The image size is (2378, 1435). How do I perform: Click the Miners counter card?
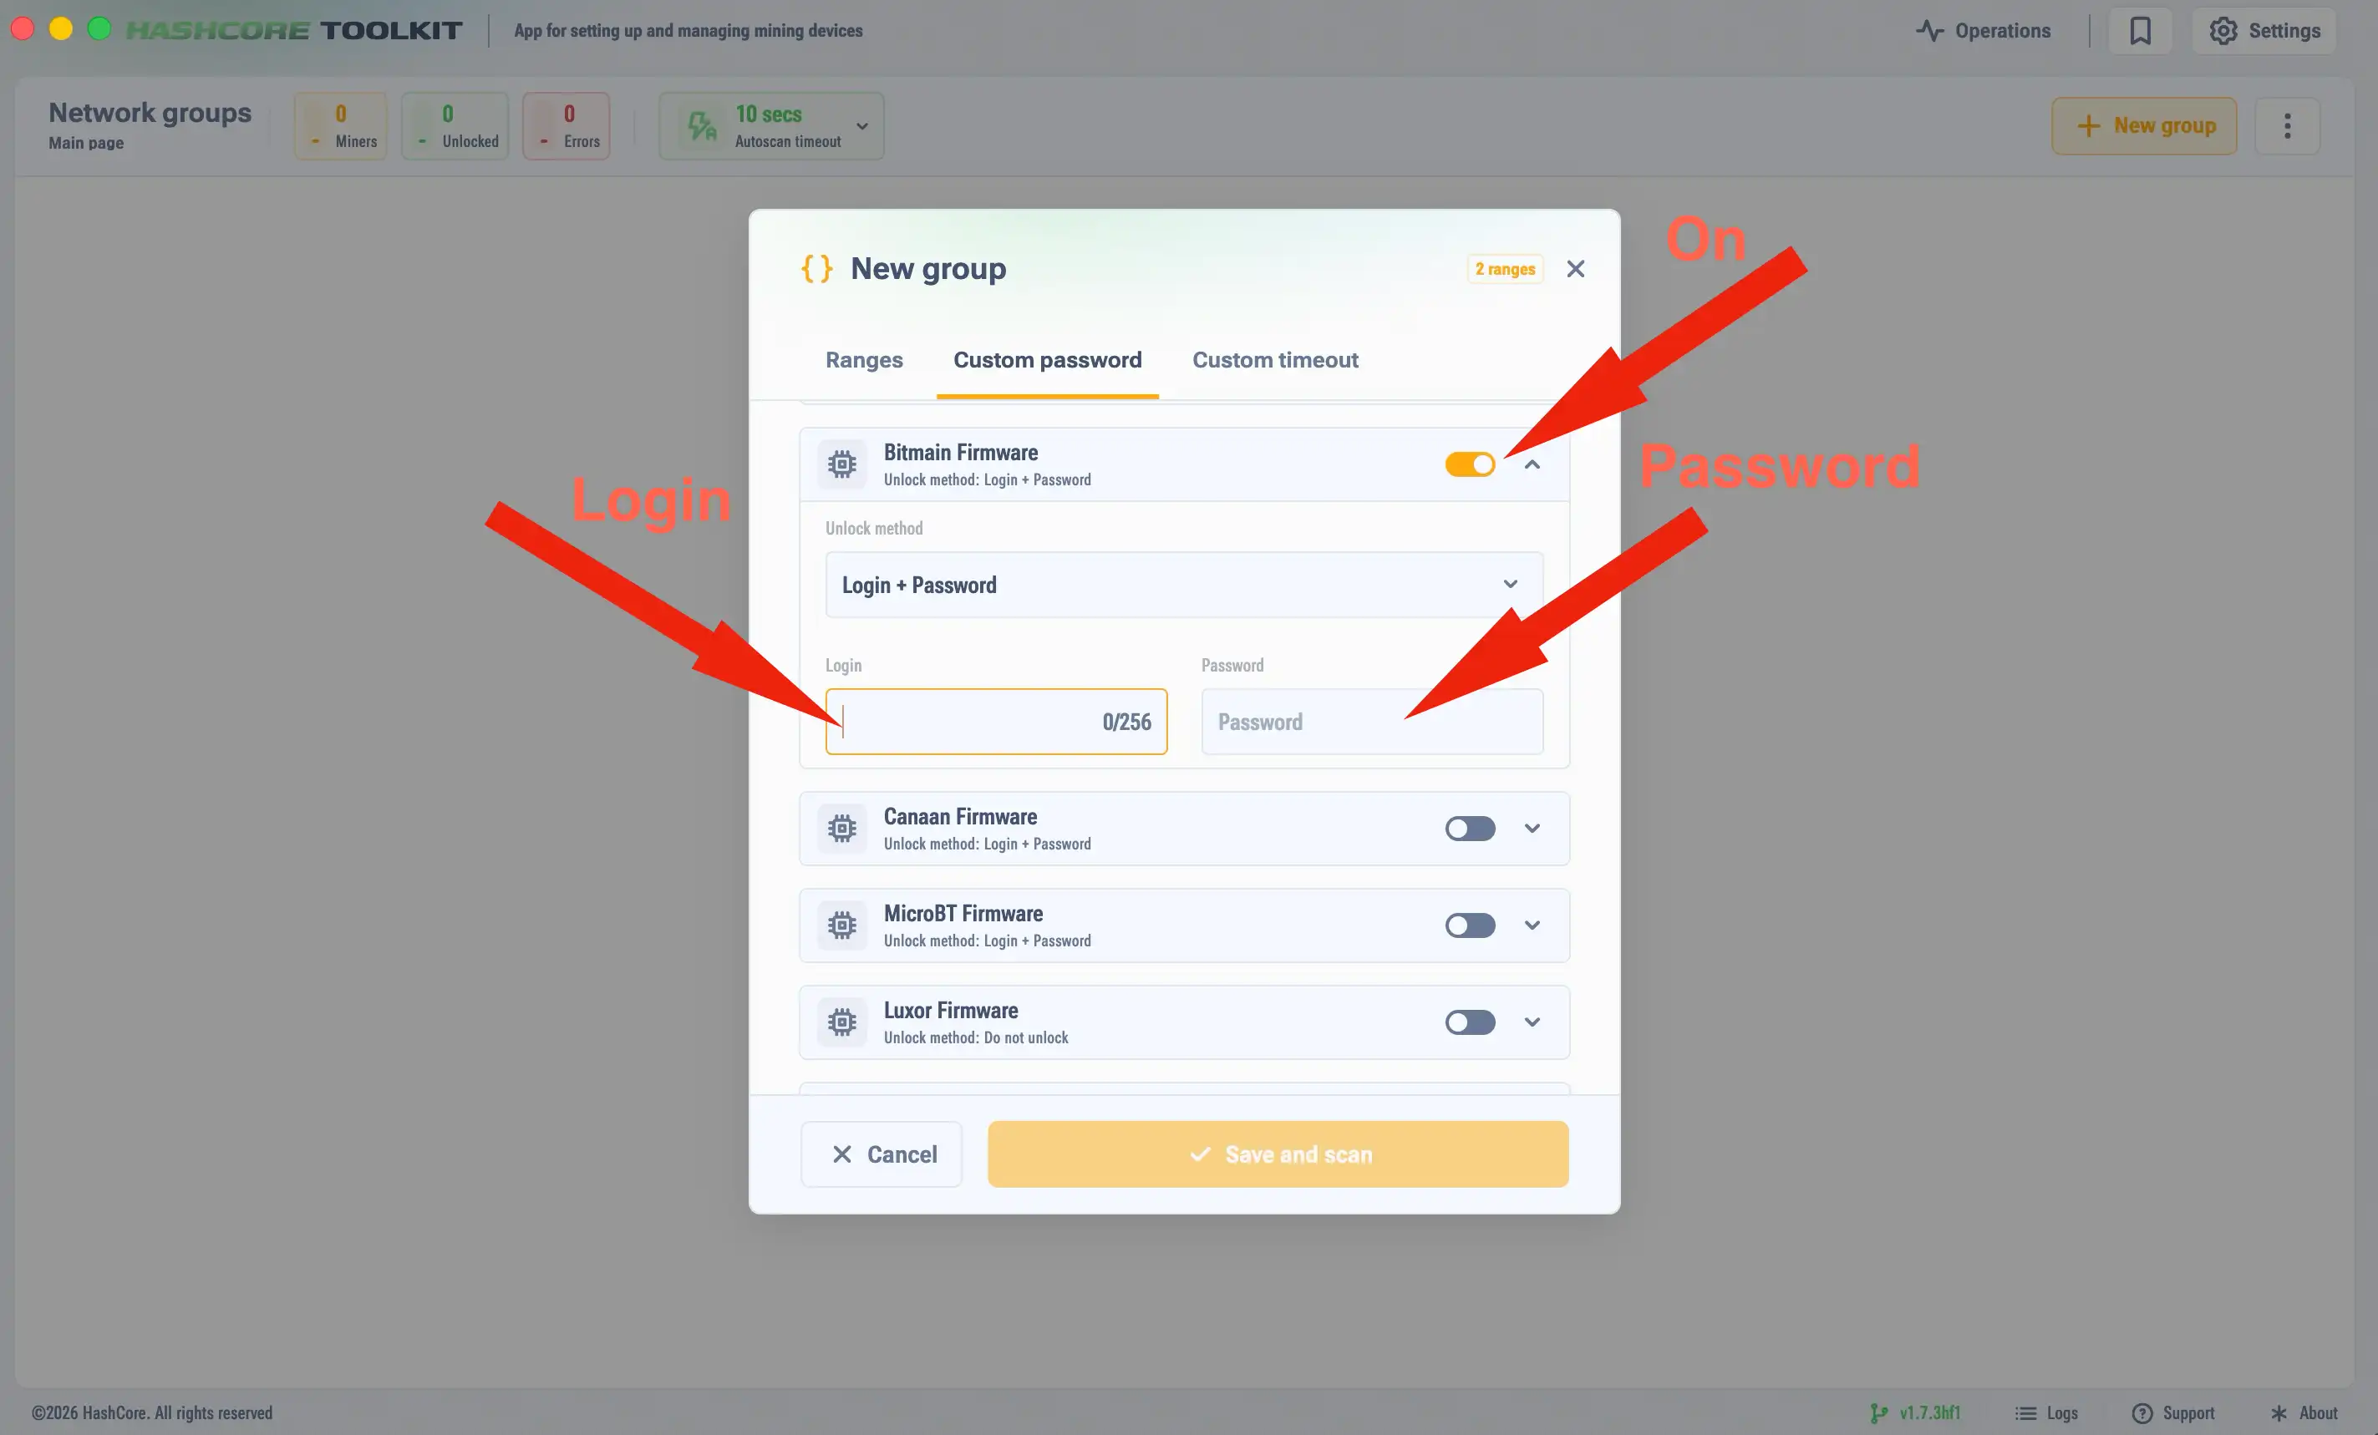pyautogui.click(x=341, y=125)
